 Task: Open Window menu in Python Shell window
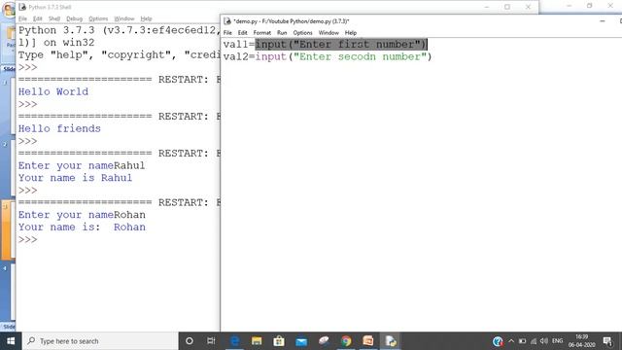coord(124,18)
